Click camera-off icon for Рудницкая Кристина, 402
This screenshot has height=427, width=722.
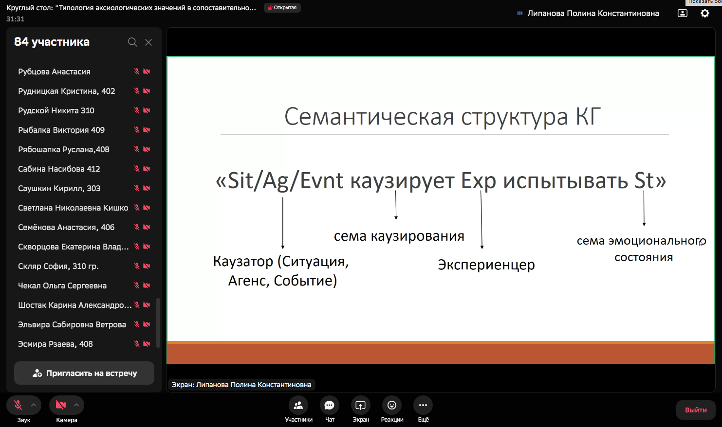click(x=147, y=91)
